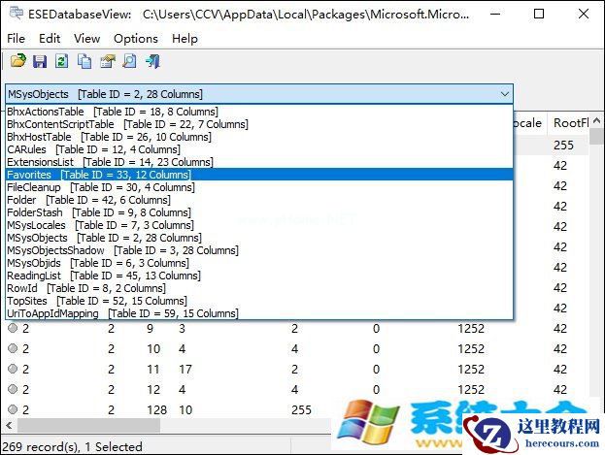Choose Folder table with Table ID 42
The image size is (605, 455).
(259, 200)
